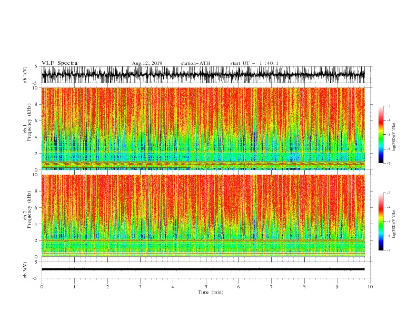Click the ch.1 frequency axis "4" tick label
This screenshot has height=322, width=417.
37,137
